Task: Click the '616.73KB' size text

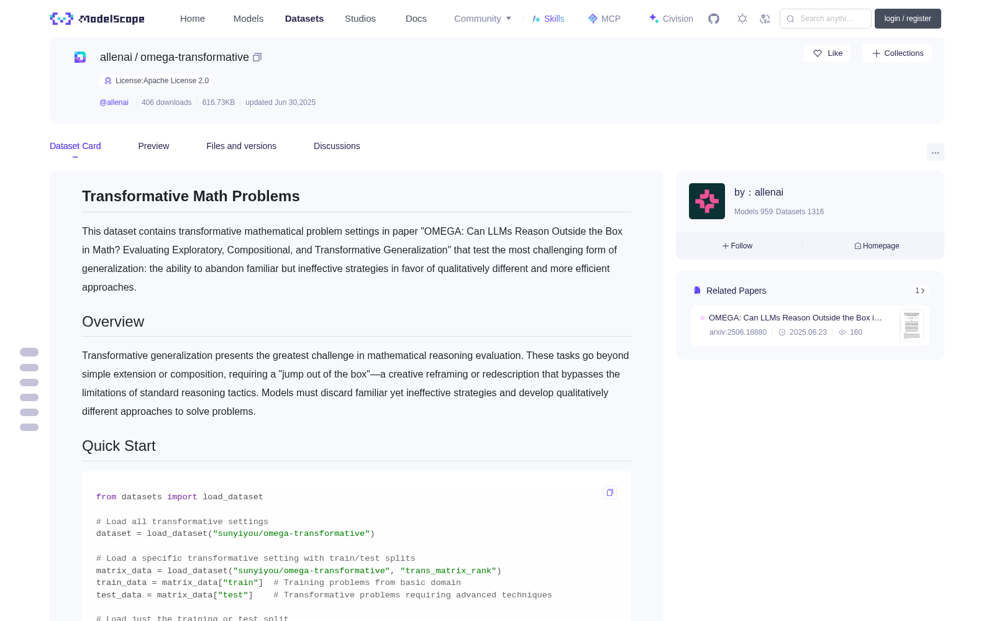Action: click(219, 102)
